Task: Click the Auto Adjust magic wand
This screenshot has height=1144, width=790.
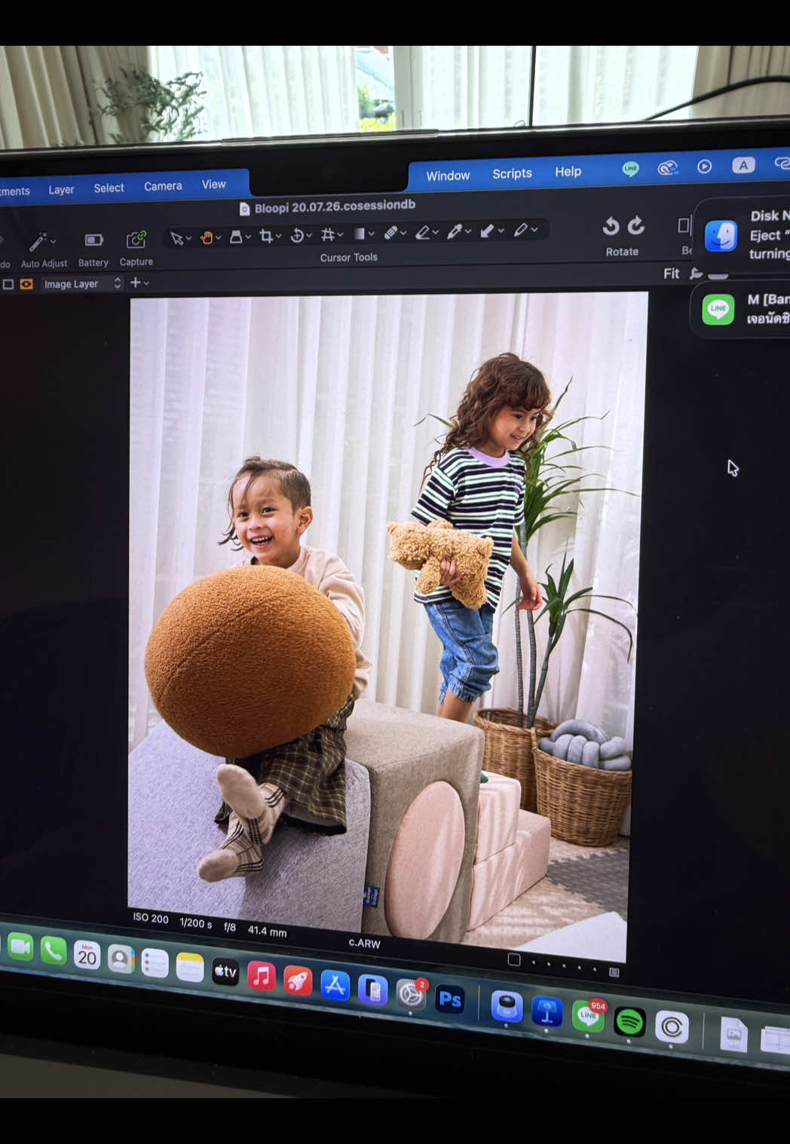Action: coord(37,242)
